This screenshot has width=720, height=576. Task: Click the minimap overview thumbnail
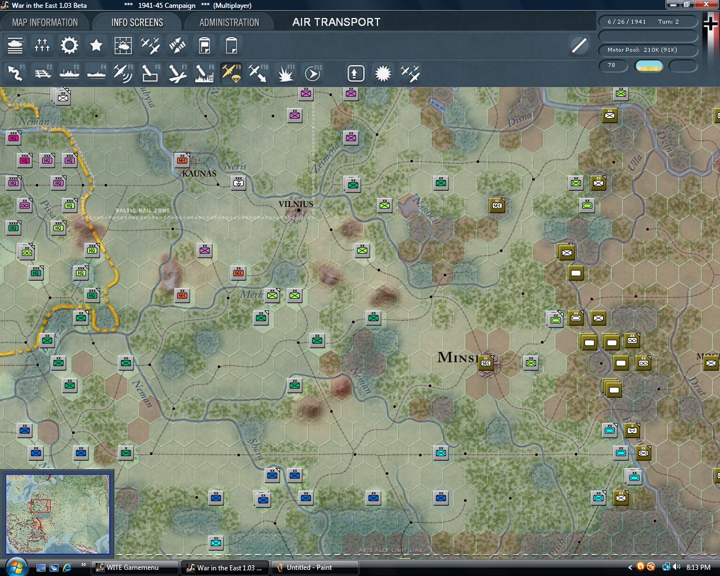(58, 514)
